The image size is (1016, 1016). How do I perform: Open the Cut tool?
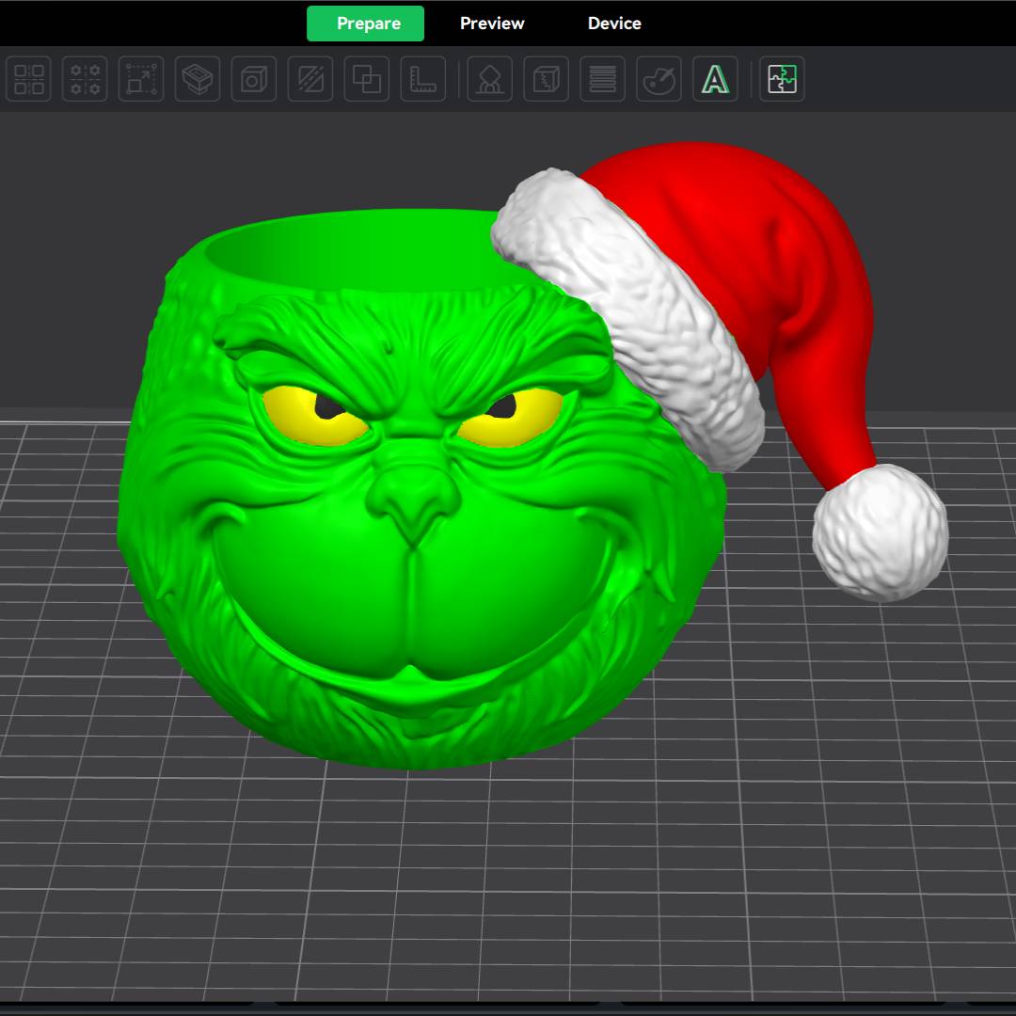click(310, 79)
